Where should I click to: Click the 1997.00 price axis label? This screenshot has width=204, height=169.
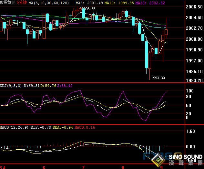[x=194, y=61]
